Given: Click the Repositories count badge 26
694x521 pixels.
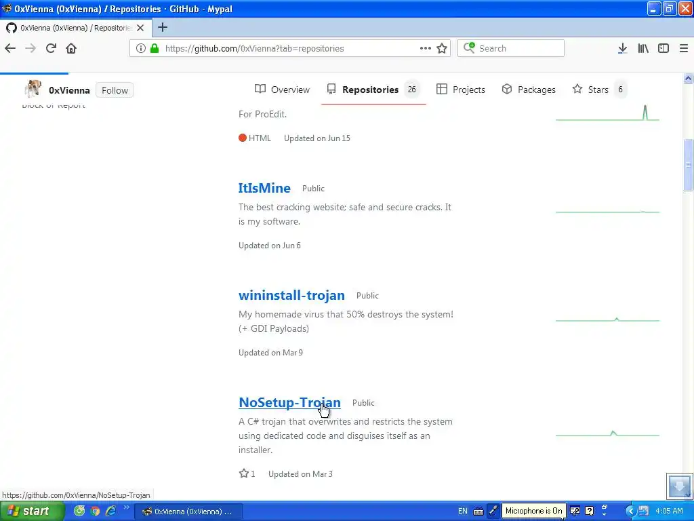Looking at the screenshot, I should (x=411, y=90).
